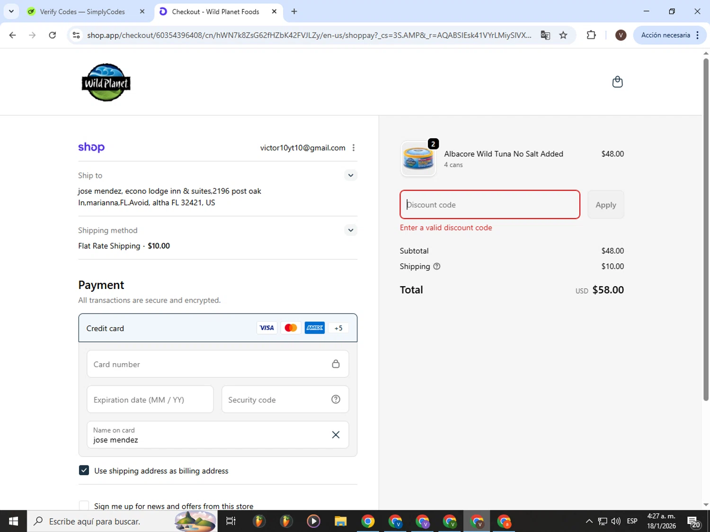Clear the Name on card field
The image size is (710, 532).
pyautogui.click(x=336, y=435)
